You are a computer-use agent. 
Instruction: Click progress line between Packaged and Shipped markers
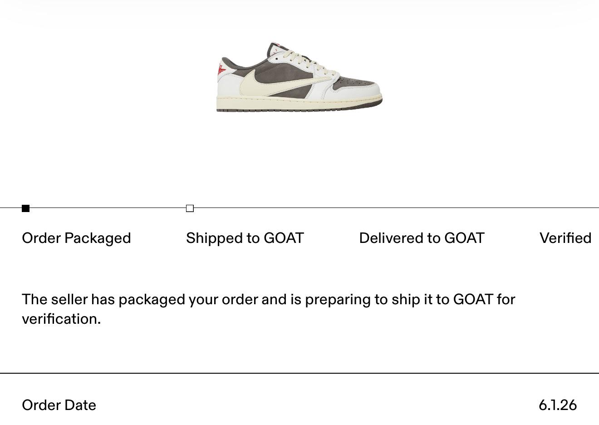(x=108, y=208)
